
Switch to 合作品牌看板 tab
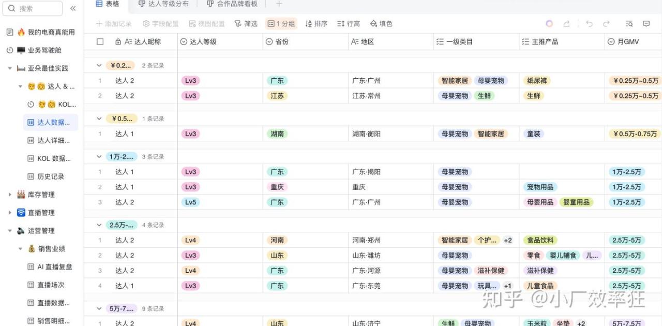click(x=232, y=4)
